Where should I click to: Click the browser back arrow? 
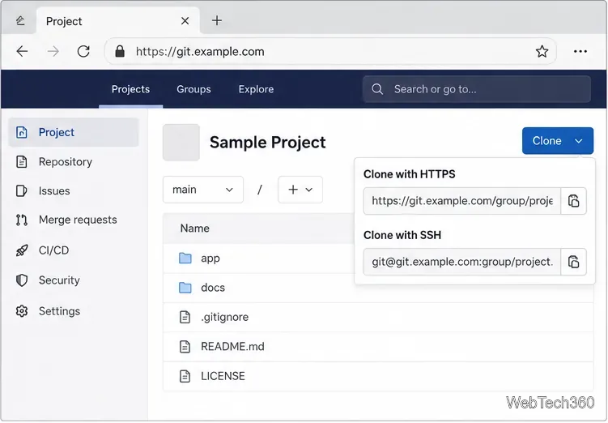[22, 51]
